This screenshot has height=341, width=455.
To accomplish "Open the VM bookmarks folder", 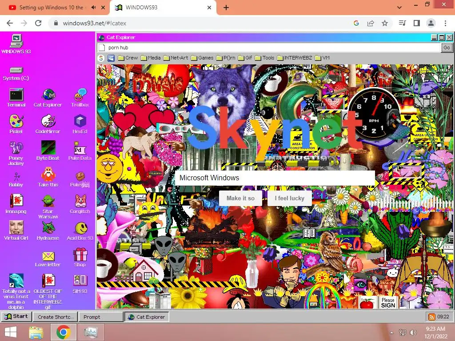I will (x=323, y=58).
